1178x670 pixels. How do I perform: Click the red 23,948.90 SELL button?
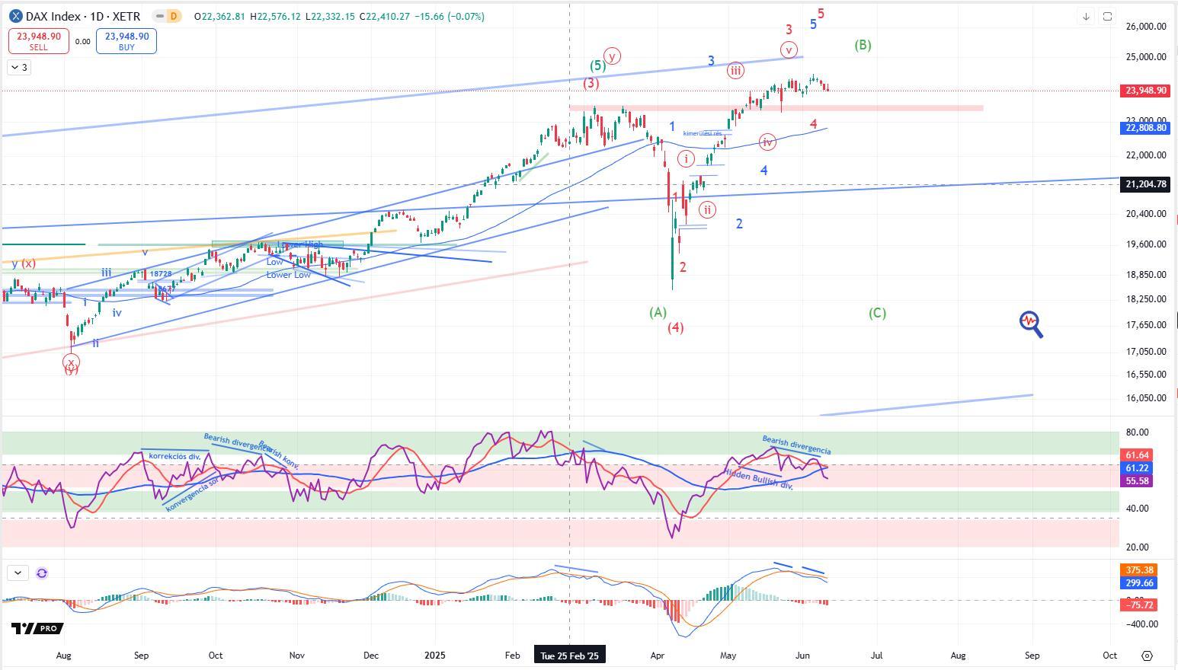tap(39, 41)
